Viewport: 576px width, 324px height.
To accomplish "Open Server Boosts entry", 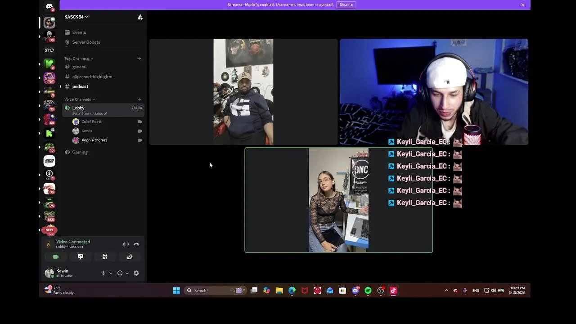I will point(86,42).
